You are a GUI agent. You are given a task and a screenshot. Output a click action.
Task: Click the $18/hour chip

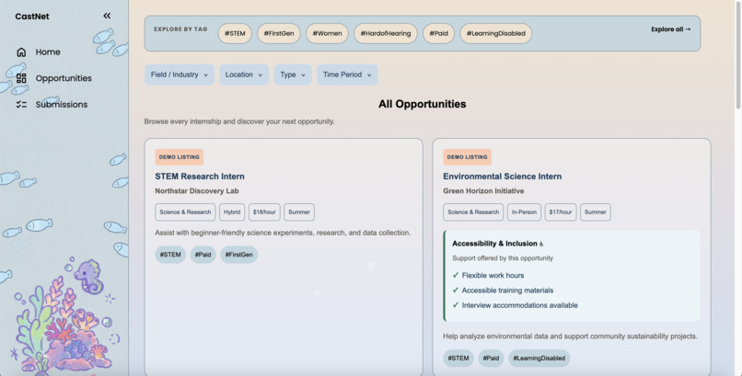264,212
